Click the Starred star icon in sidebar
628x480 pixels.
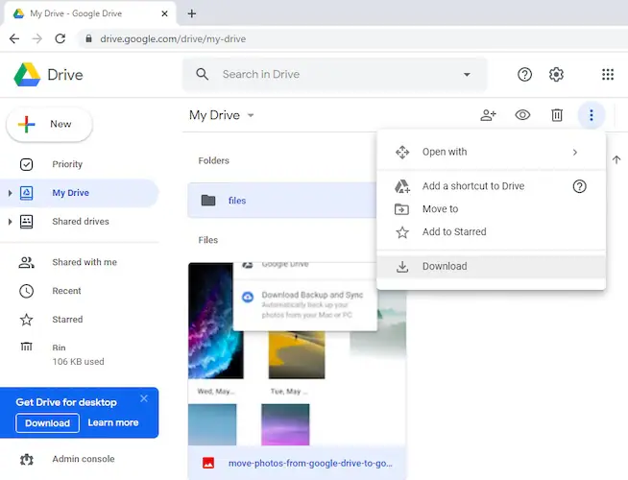(x=27, y=320)
